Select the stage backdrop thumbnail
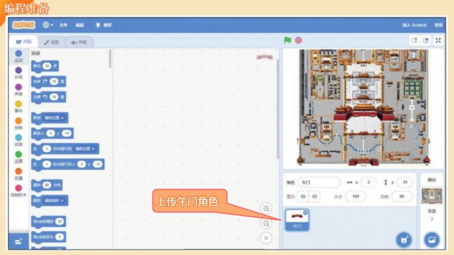This screenshot has height=255, width=454. coord(431,195)
